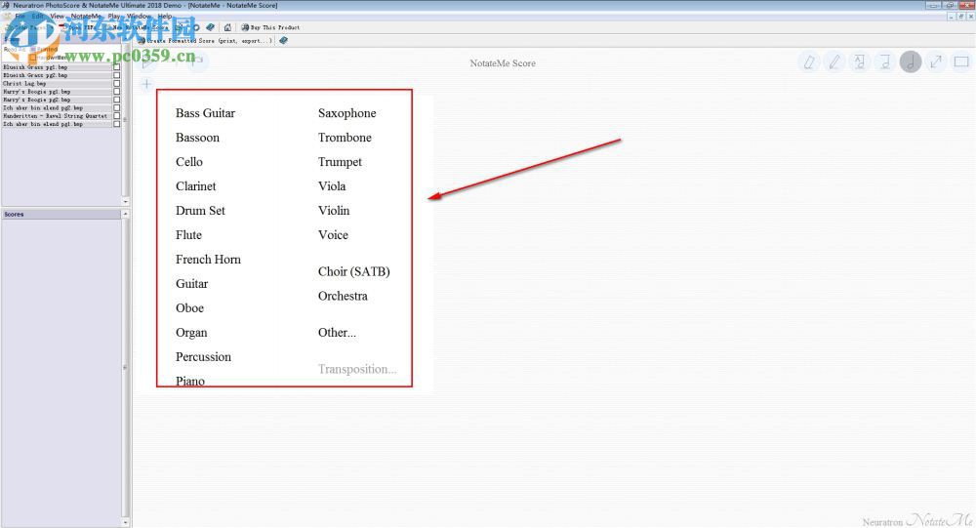Open the Play menu

coord(114,17)
